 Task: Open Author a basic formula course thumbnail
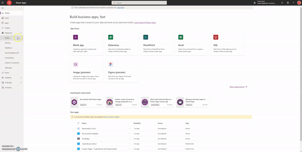(x=109, y=102)
